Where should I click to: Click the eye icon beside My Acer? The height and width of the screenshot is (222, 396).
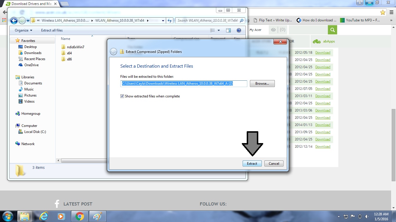coord(273,30)
